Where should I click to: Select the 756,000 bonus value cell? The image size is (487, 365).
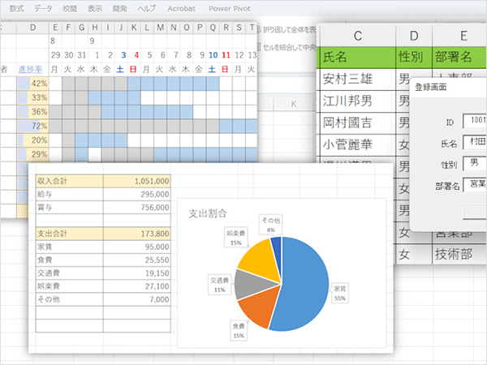(136, 208)
